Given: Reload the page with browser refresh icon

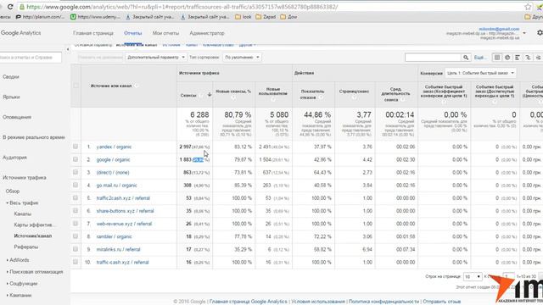Looking at the screenshot, I should pyautogui.click(x=10, y=7).
